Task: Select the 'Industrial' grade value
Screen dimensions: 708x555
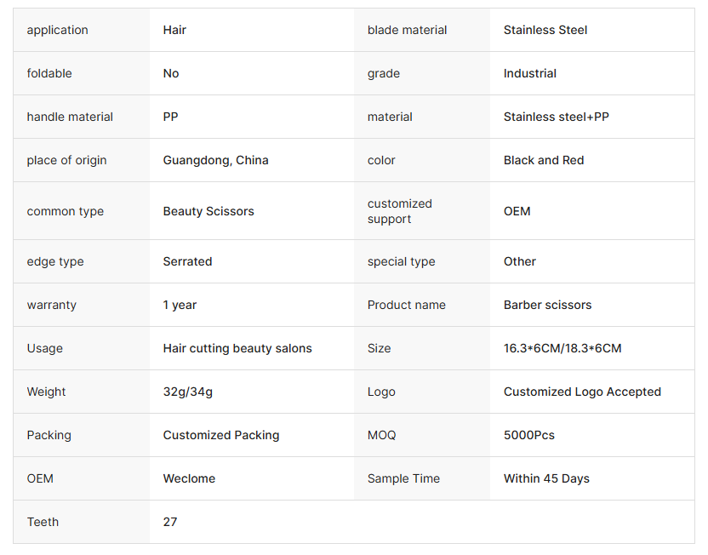Action: tap(529, 73)
